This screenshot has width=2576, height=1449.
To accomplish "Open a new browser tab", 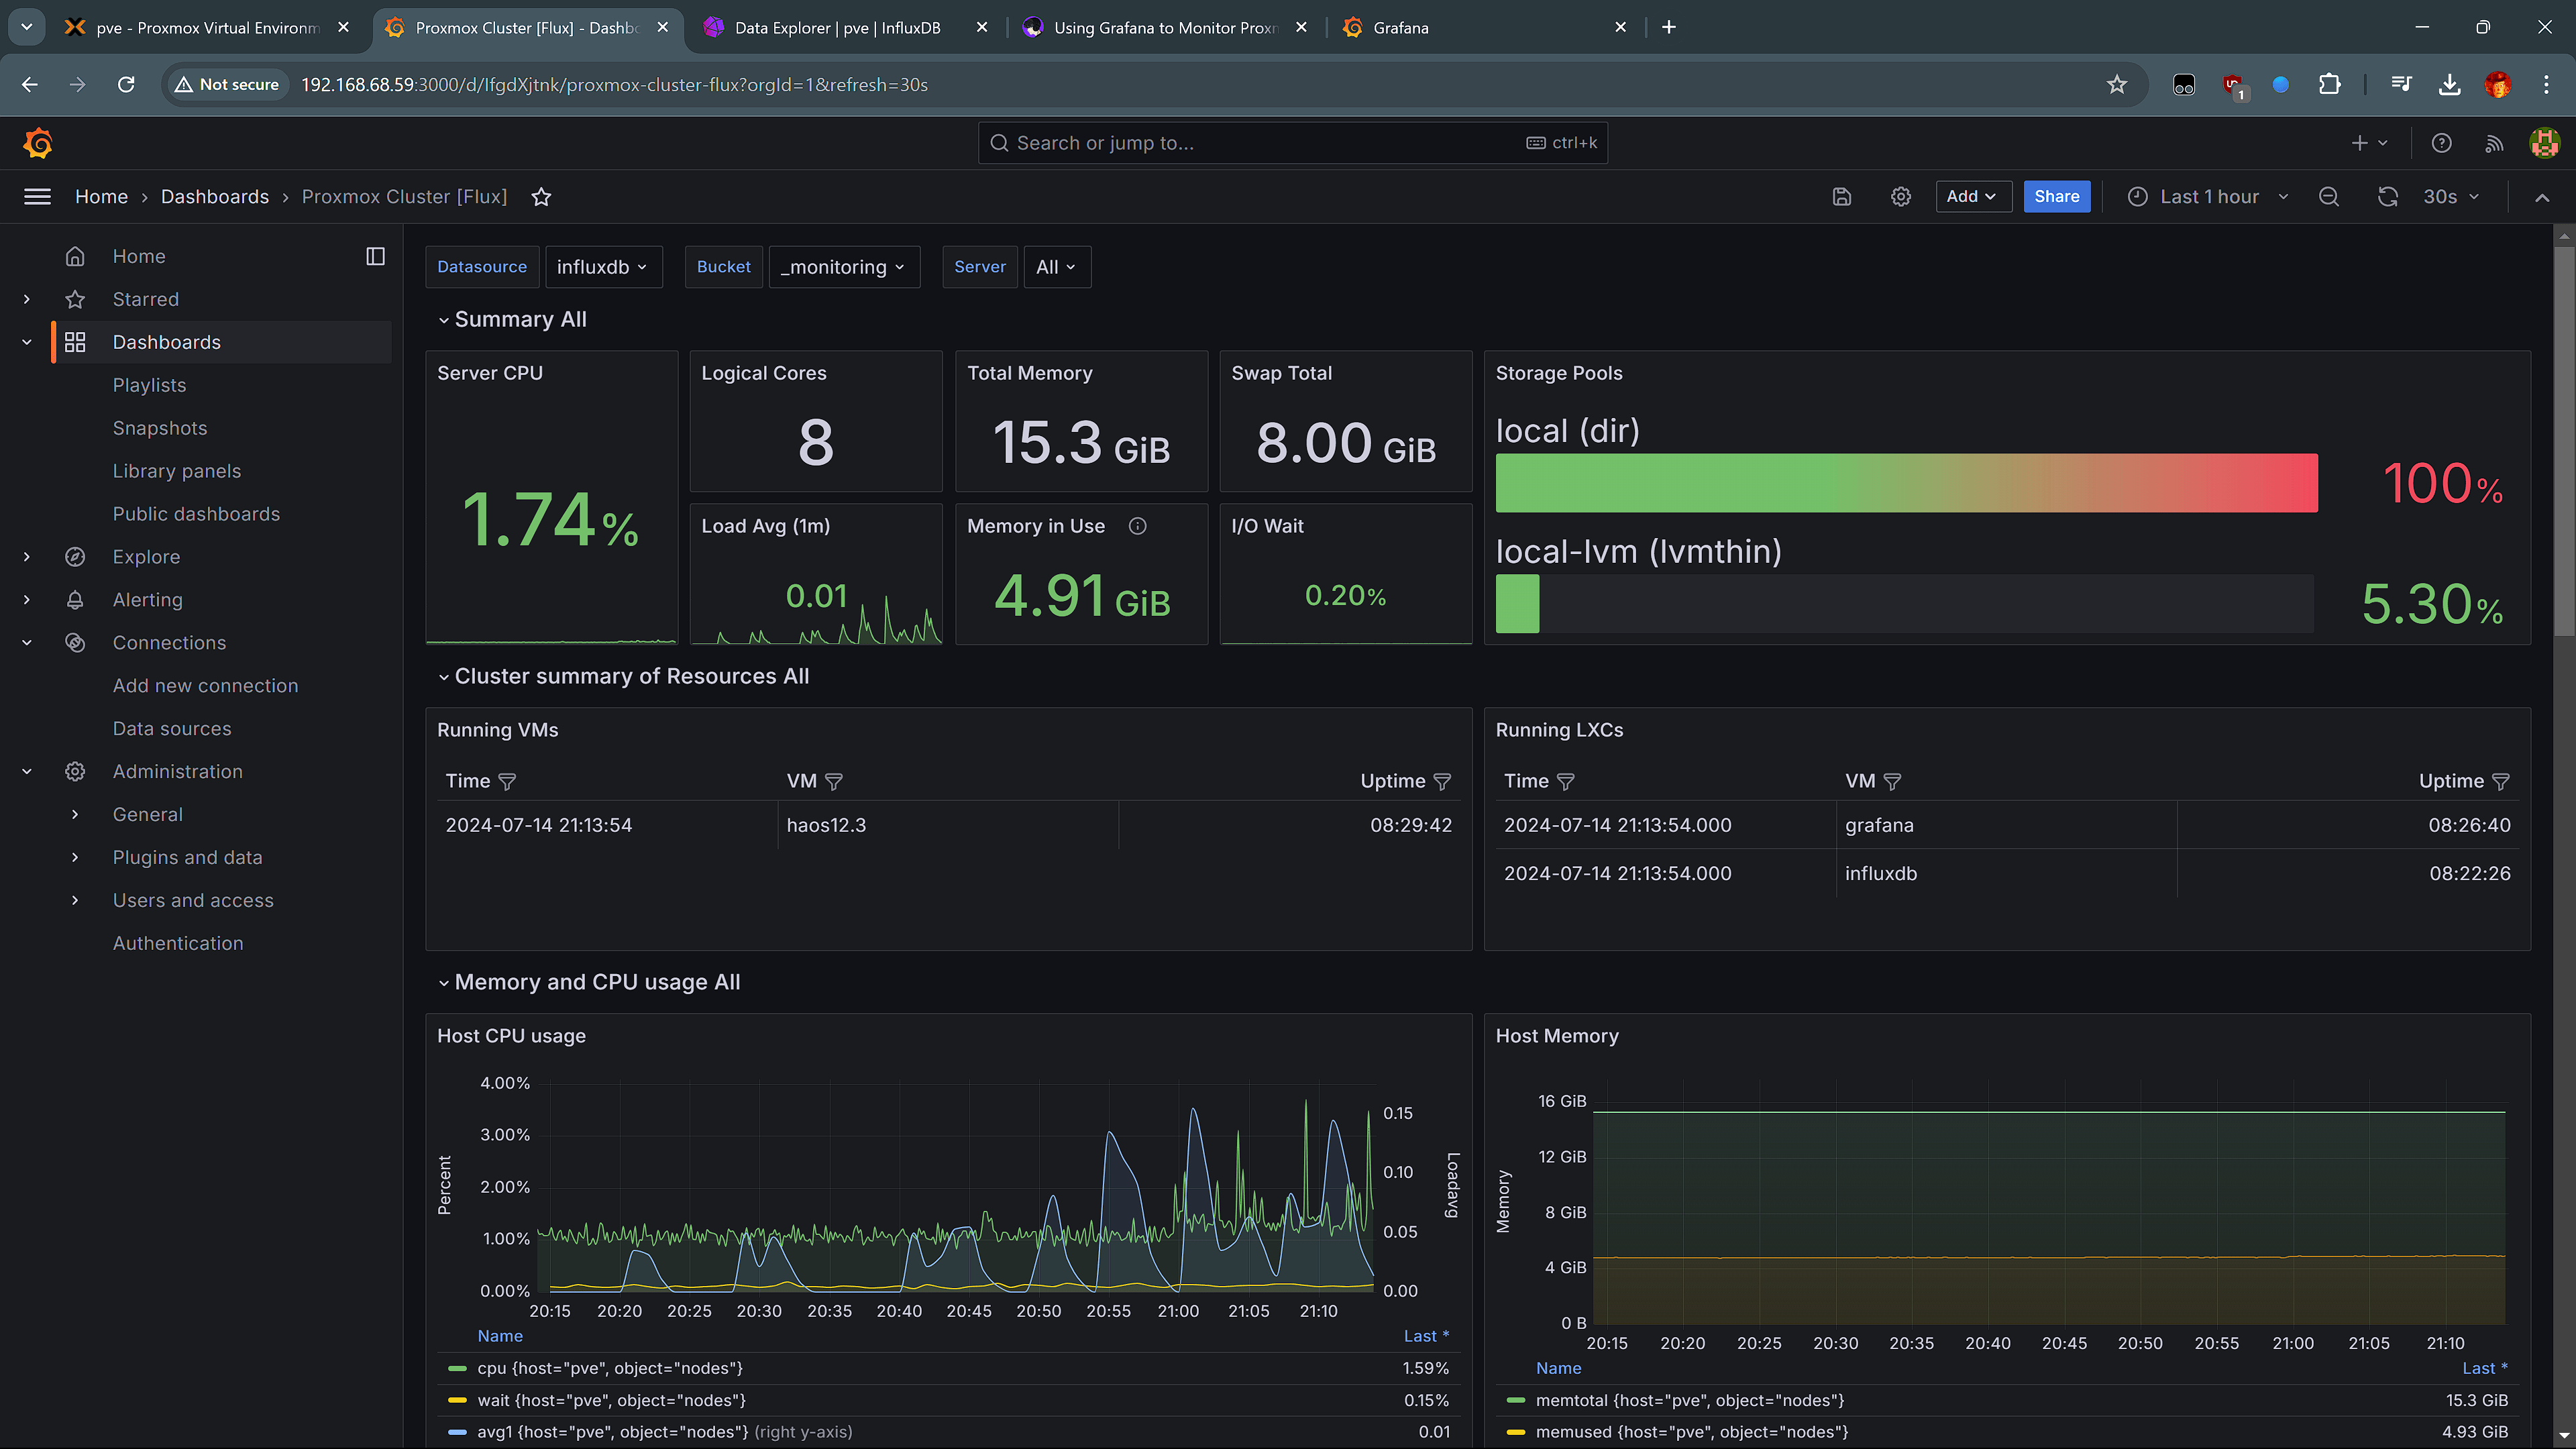I will tap(1668, 28).
